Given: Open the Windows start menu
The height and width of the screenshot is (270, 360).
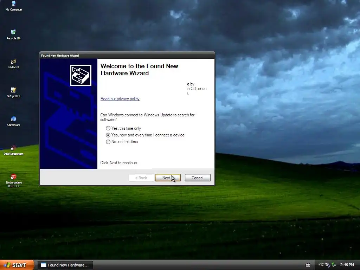Looking at the screenshot, I should (17, 265).
